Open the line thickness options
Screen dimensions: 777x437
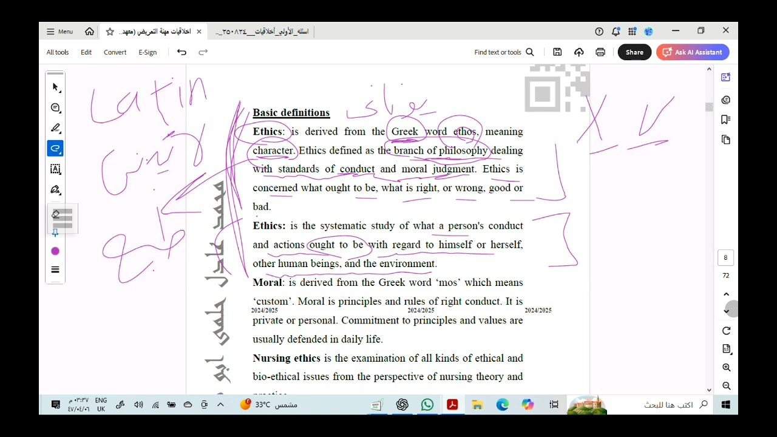(55, 270)
